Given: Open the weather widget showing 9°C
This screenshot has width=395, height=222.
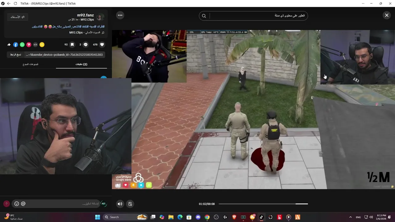Looking at the screenshot, I should click(13, 217).
